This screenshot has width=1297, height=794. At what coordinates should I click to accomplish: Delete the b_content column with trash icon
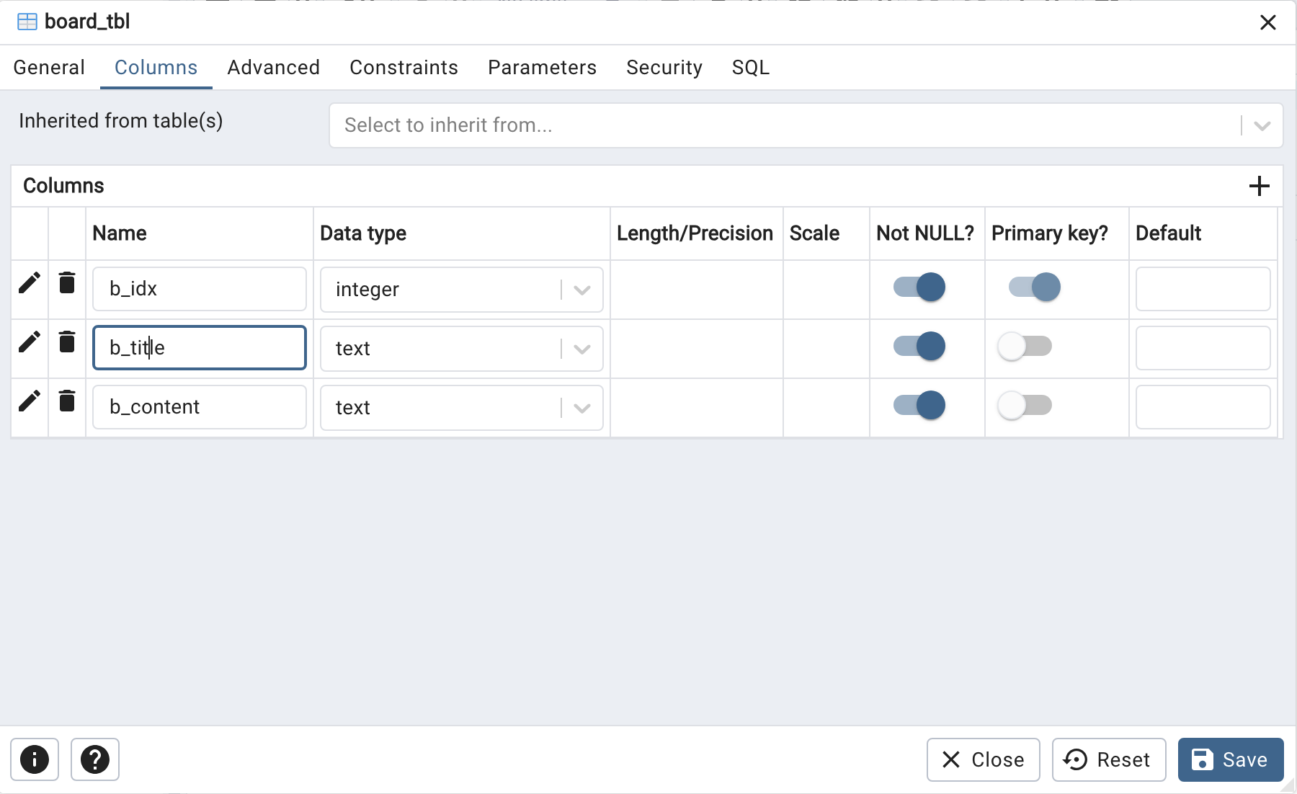click(67, 401)
